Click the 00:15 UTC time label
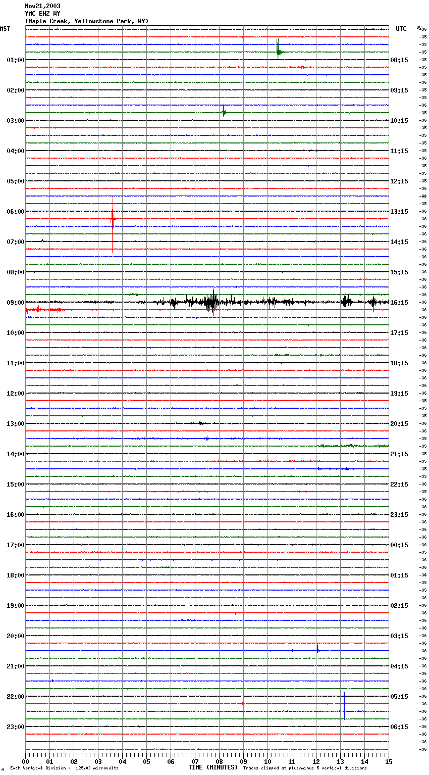 (399, 545)
